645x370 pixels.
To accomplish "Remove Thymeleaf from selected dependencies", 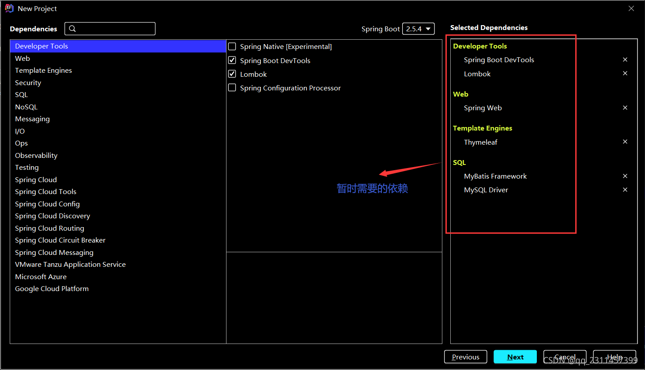I will coord(625,142).
